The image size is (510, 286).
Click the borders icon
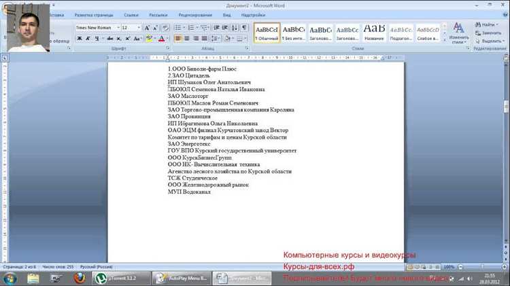pyautogui.click(x=240, y=39)
